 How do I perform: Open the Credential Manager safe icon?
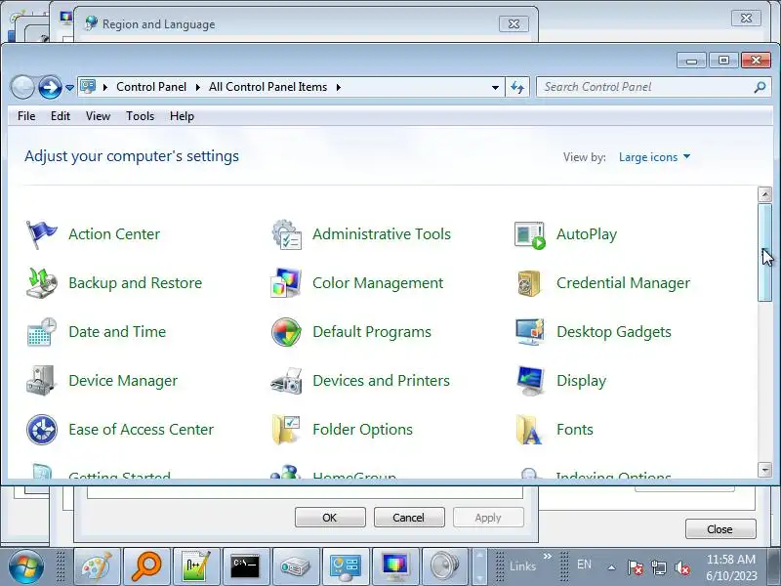[x=529, y=283]
